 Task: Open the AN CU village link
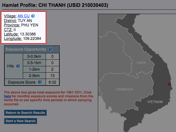pos(24,16)
